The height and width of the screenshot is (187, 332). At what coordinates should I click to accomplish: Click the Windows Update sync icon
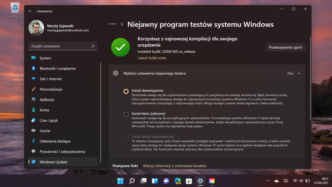(34, 162)
